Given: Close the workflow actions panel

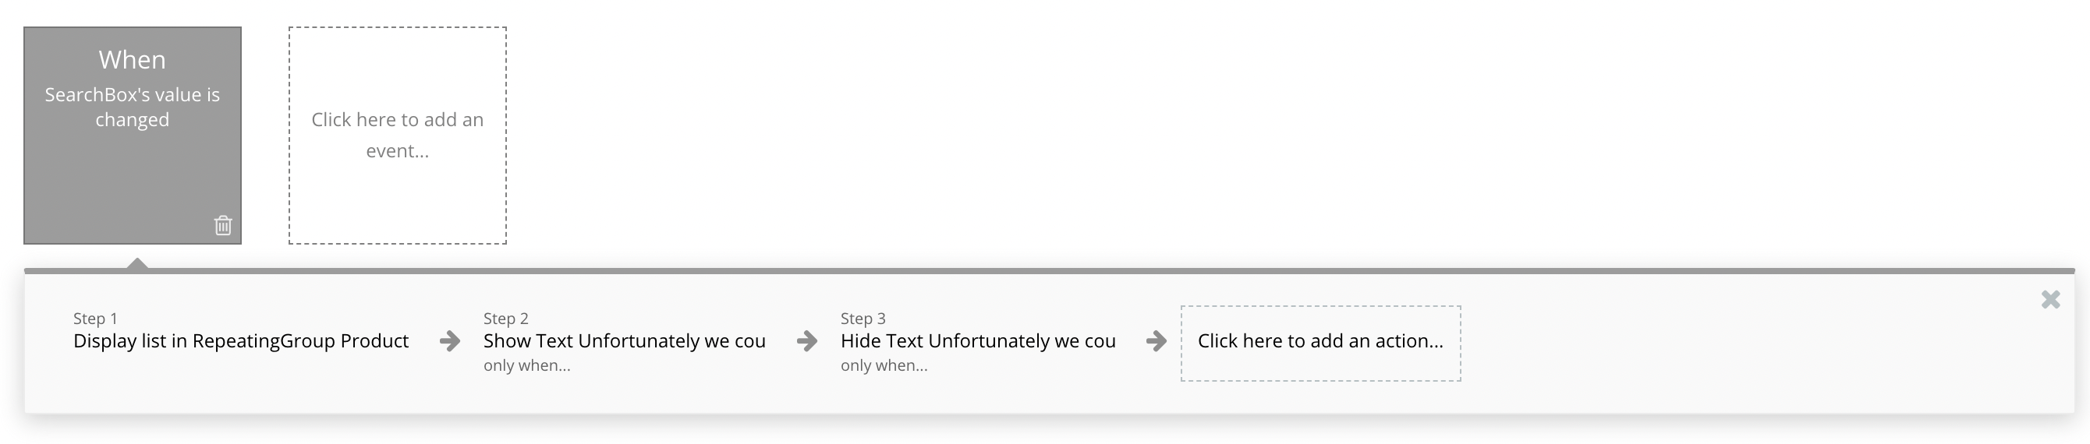Looking at the screenshot, I should 2050,300.
